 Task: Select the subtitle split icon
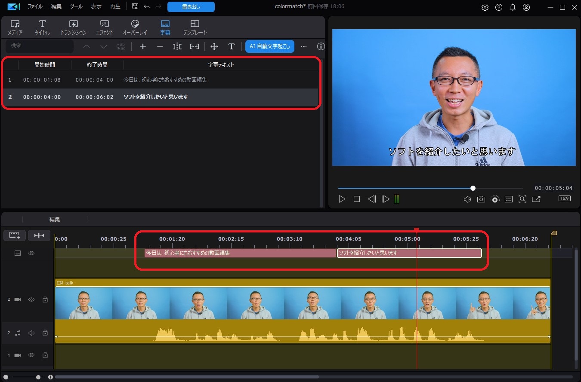177,46
